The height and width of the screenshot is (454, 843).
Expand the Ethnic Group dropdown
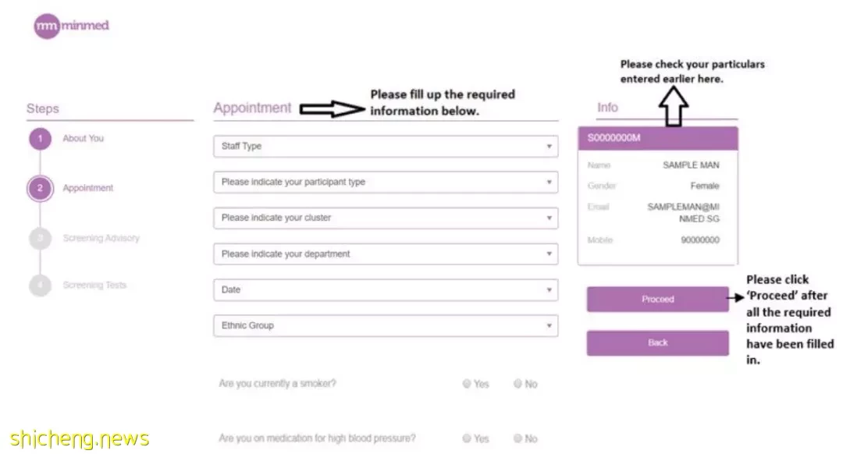[386, 325]
